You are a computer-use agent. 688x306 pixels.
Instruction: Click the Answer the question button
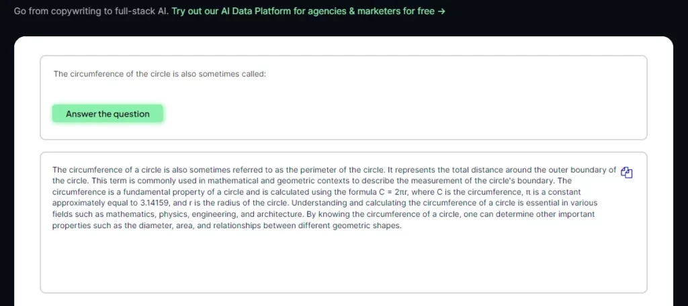click(x=107, y=114)
